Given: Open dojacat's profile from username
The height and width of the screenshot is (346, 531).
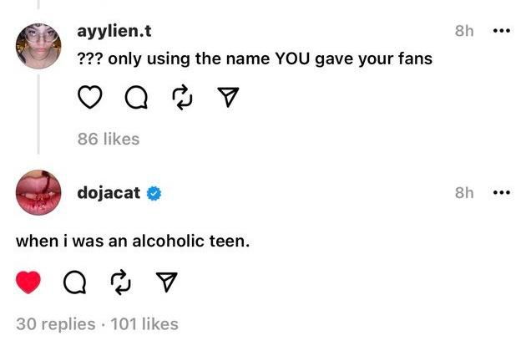Looking at the screenshot, I should 110,193.
